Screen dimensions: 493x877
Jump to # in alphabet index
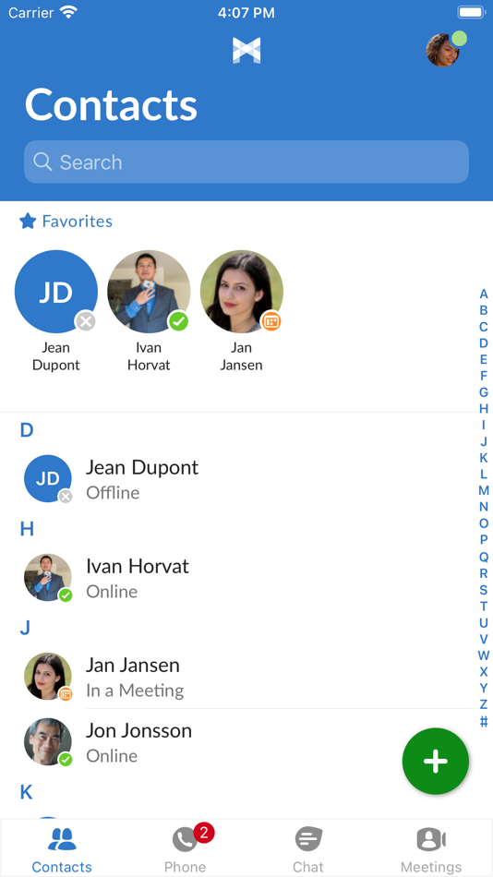484,722
